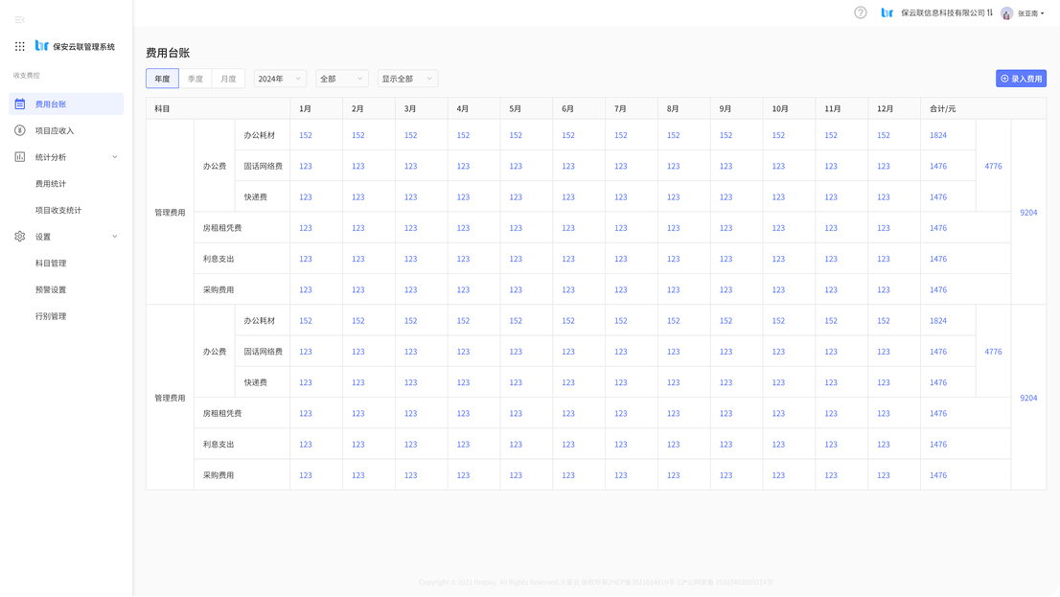
Task: Click the 录入费用 button
Action: click(x=1021, y=79)
